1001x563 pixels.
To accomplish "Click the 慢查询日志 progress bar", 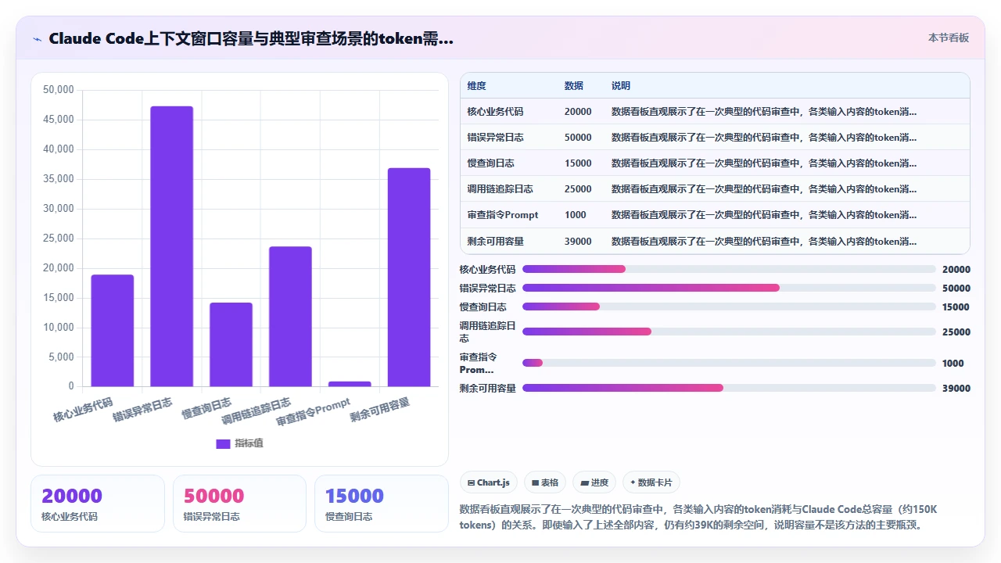I will 729,307.
